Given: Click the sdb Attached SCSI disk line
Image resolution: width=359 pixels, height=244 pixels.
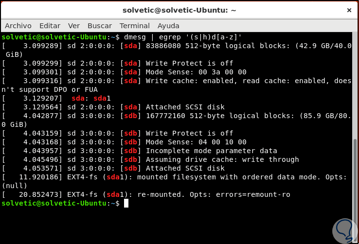Looking at the screenshot, I should [x=113, y=168].
